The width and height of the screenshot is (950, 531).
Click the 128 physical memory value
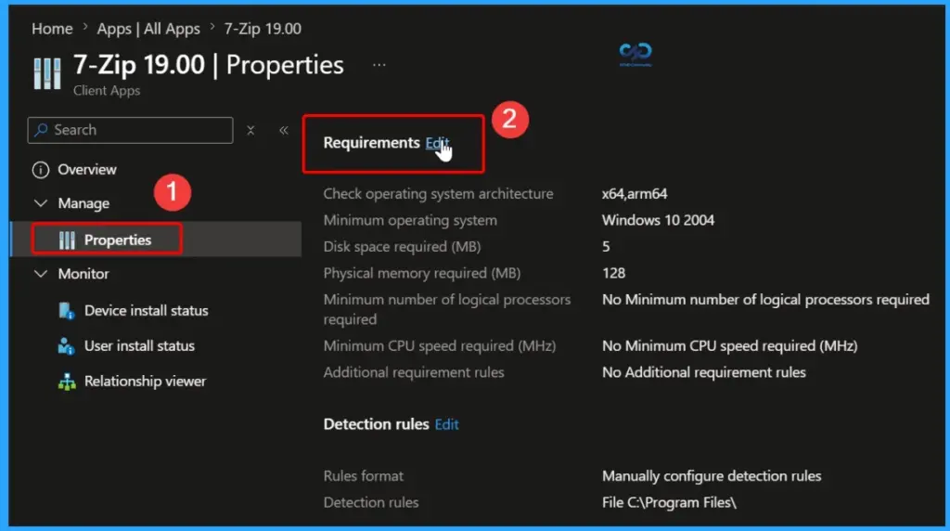coord(613,273)
